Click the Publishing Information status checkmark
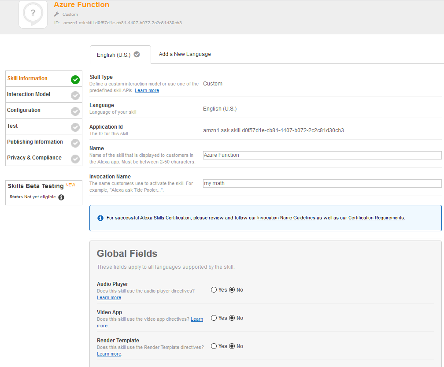 click(75, 143)
